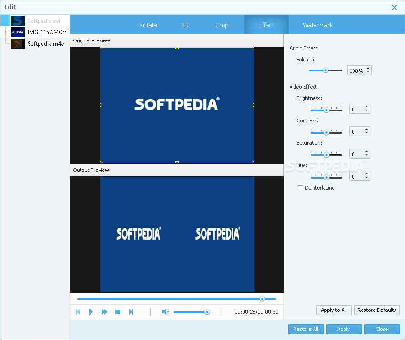The width and height of the screenshot is (405, 340).
Task: Switch to the Rotate tab
Action: pyautogui.click(x=148, y=25)
